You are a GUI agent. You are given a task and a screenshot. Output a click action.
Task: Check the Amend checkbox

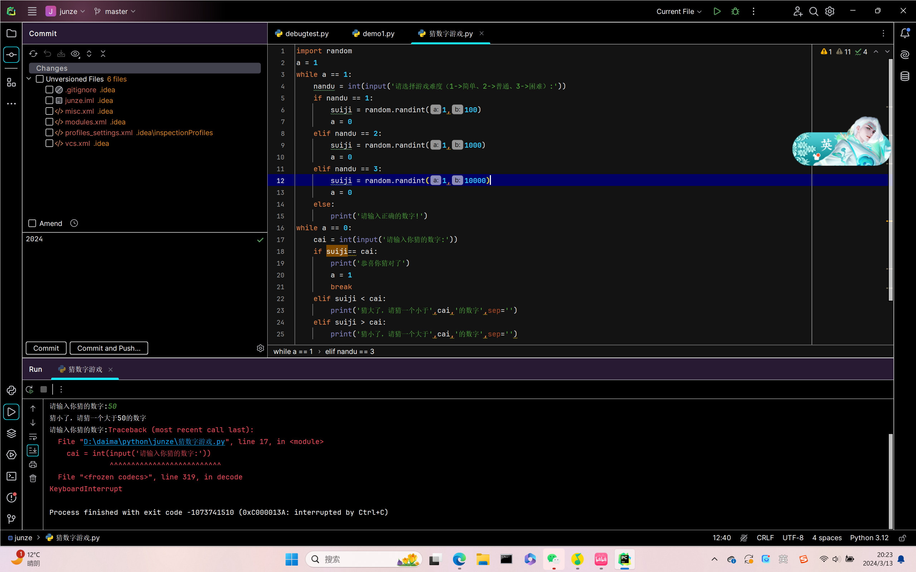click(33, 223)
